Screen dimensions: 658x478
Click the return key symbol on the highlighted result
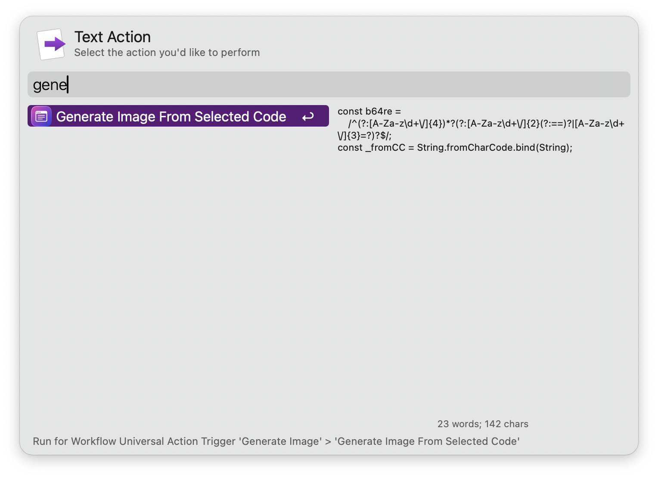(308, 117)
